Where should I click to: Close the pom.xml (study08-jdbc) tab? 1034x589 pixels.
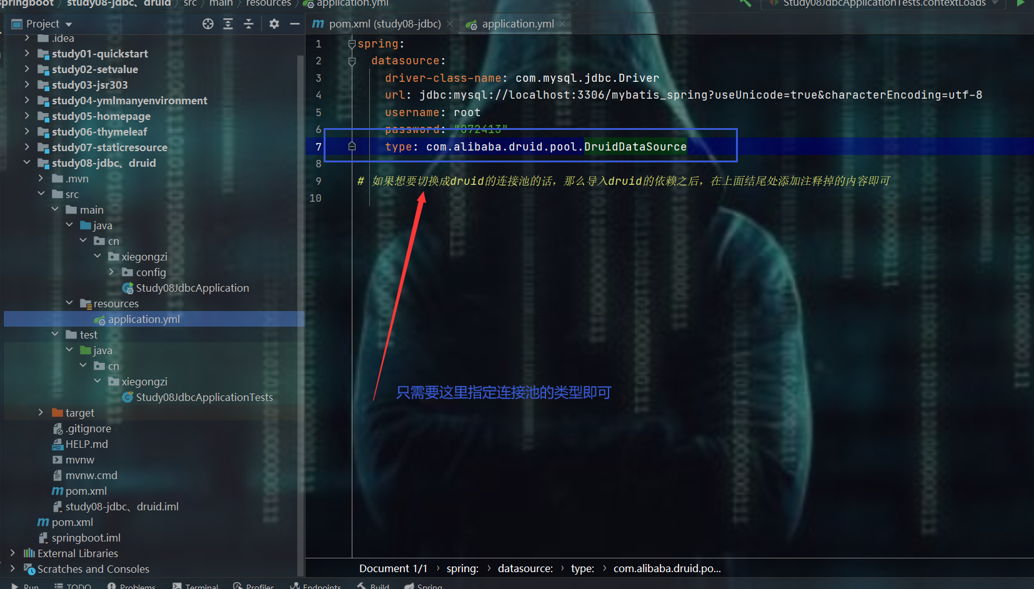450,24
